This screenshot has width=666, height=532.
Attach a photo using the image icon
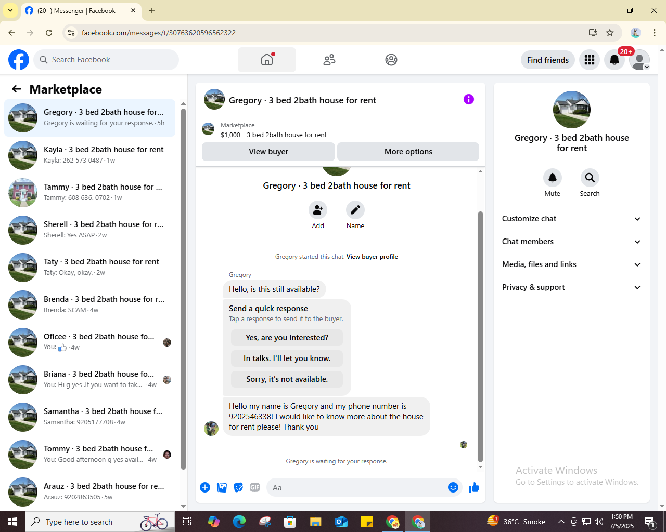pos(222,487)
